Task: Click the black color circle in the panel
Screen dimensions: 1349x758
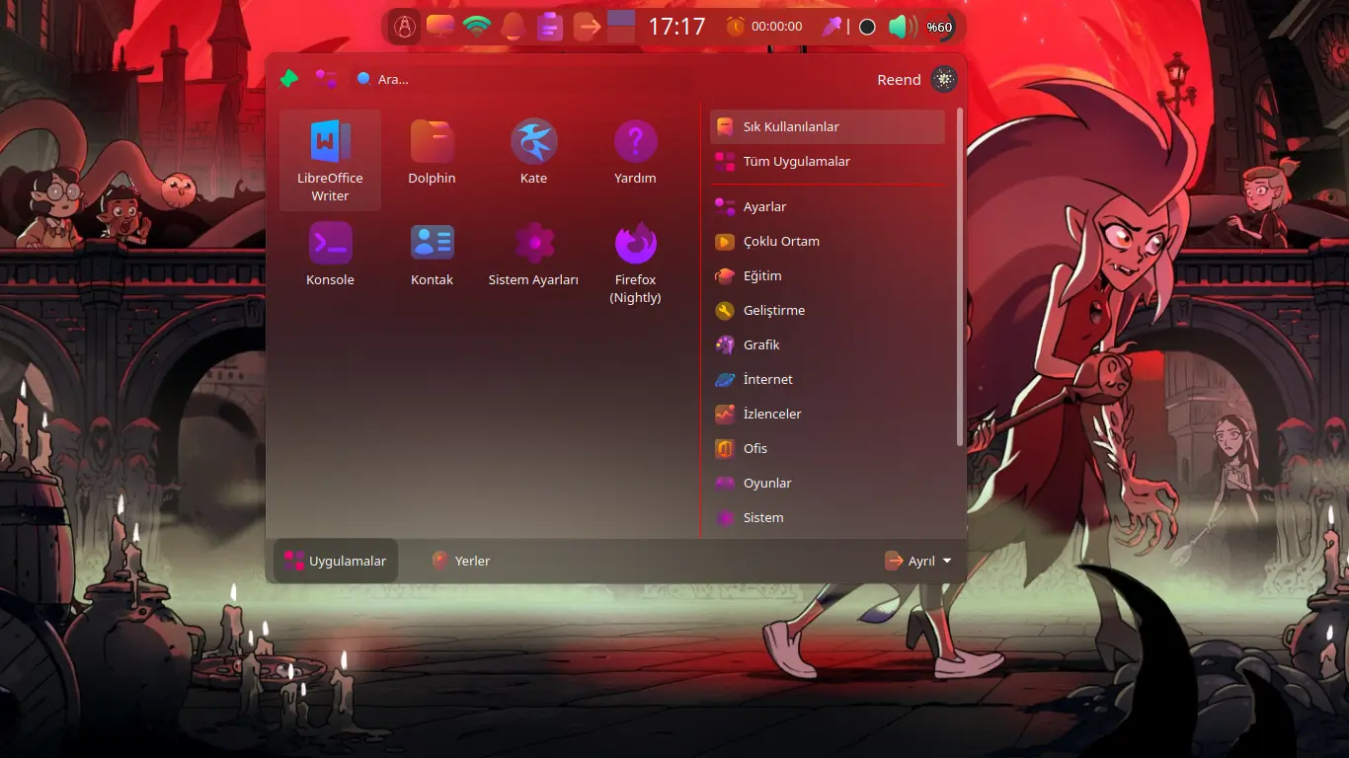Action: (x=867, y=27)
